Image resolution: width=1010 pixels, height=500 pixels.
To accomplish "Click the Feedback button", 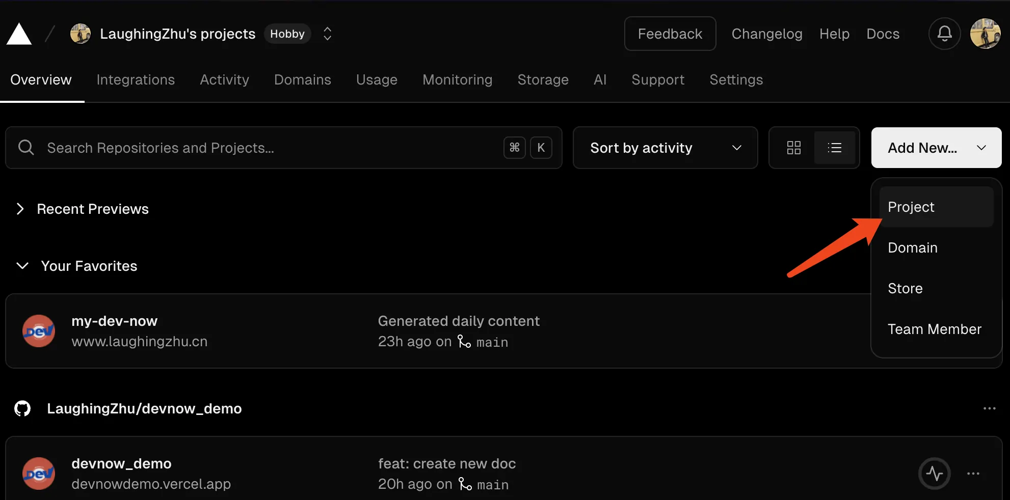I will 670,34.
